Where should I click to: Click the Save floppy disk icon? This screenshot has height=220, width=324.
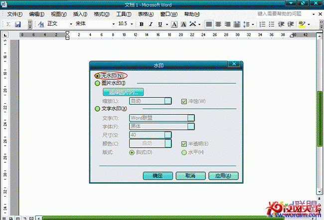click(x=18, y=24)
